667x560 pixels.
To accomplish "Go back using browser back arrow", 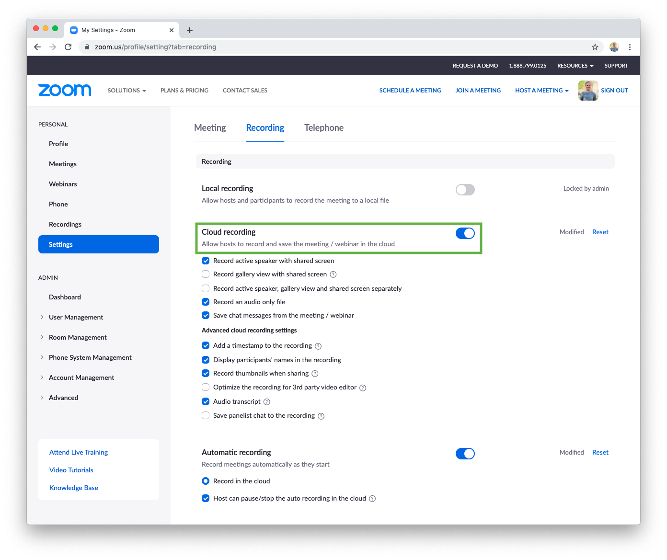I will pos(37,47).
